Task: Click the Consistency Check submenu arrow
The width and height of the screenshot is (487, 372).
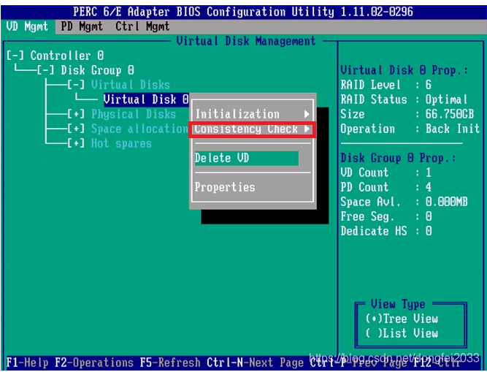Action: coord(307,129)
